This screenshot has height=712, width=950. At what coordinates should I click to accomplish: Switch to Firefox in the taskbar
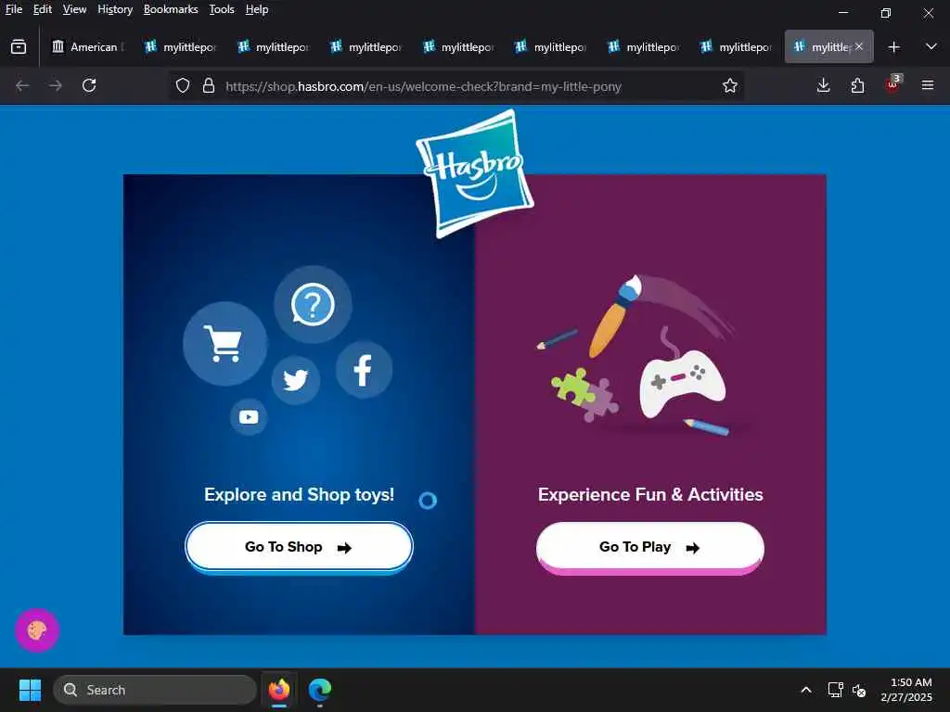pos(278,690)
